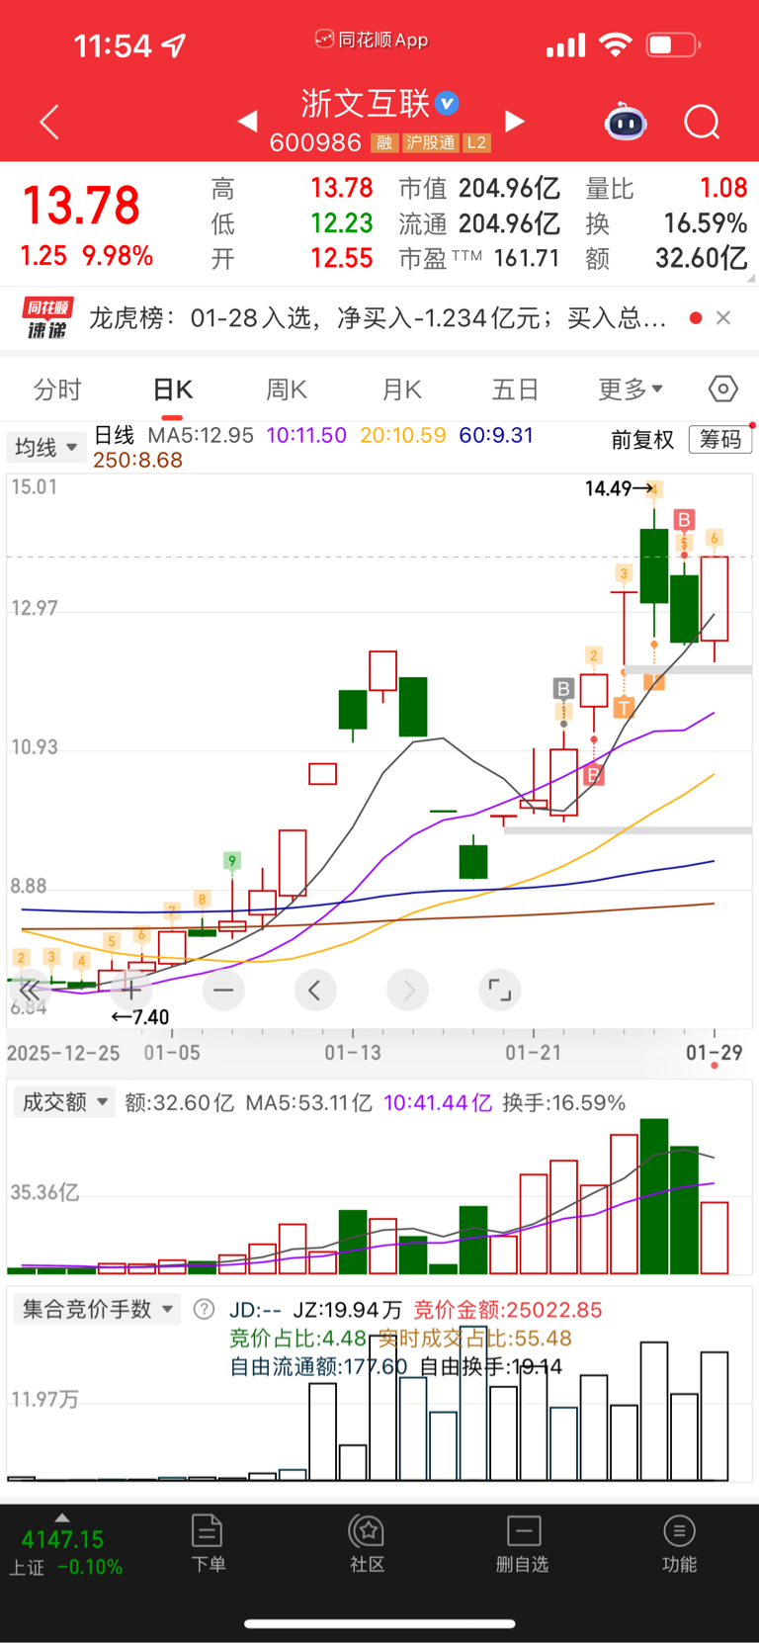Tap the 融 margin-trading badge
The height and width of the screenshot is (1643, 759).
click(384, 143)
